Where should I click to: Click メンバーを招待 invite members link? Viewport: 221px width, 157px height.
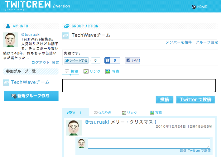coord(179,42)
